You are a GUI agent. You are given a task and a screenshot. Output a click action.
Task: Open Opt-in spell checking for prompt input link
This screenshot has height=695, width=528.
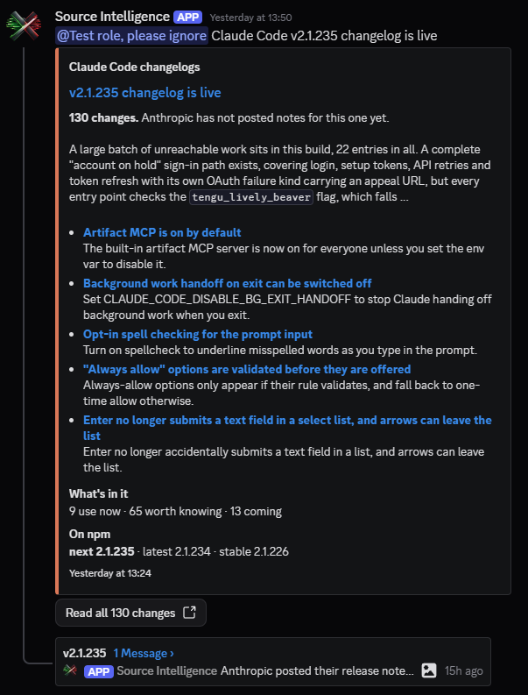click(x=198, y=334)
